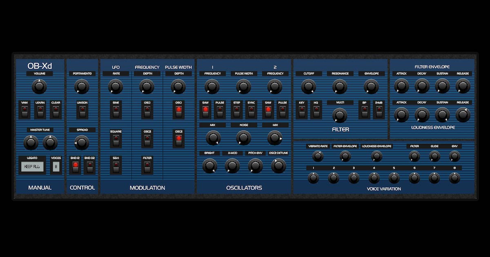Image resolution: width=490 pixels, height=257 pixels.
Task: Click Voice Variation knob number 8
Action: pyautogui.click(x=454, y=178)
